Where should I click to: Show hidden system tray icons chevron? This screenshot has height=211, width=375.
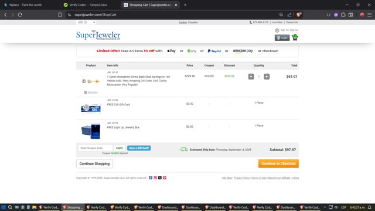coord(325,207)
